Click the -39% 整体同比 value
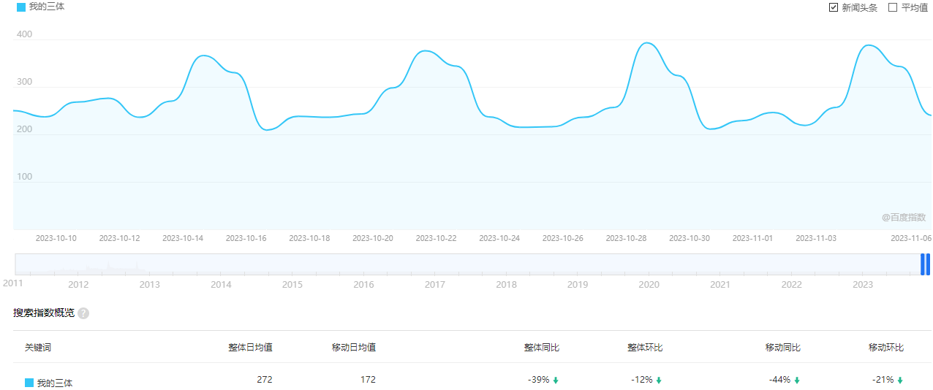 538,380
